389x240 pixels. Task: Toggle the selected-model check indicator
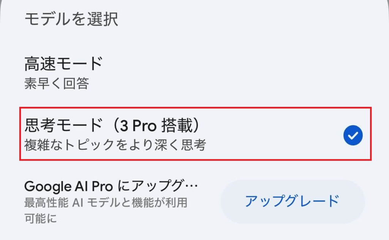(353, 135)
